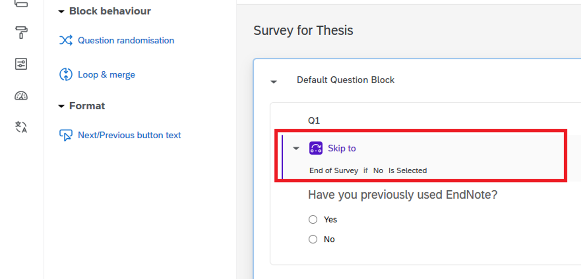Image resolution: width=581 pixels, height=279 pixels.
Task: Select the No radio button
Action: 313,239
